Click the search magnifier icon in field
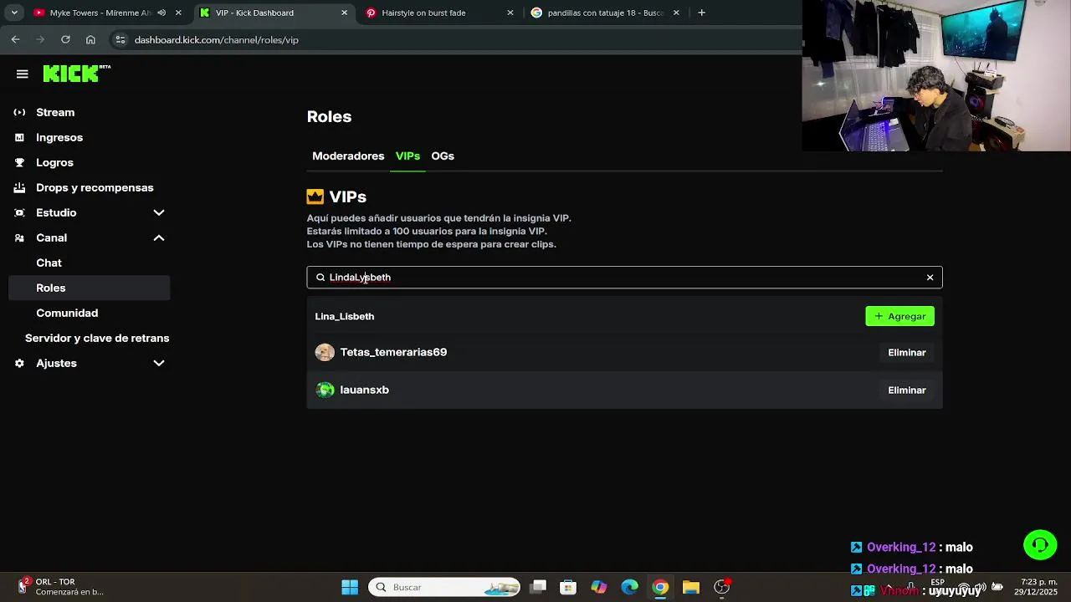 320,278
